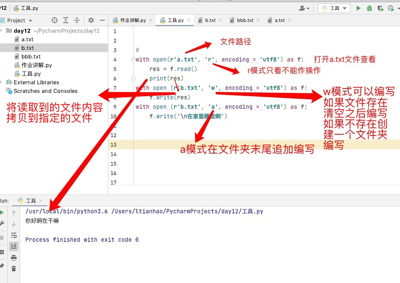This screenshot has width=400, height=283.
Task: Toggle soft-wrap in the Run console
Action: tap(14, 235)
